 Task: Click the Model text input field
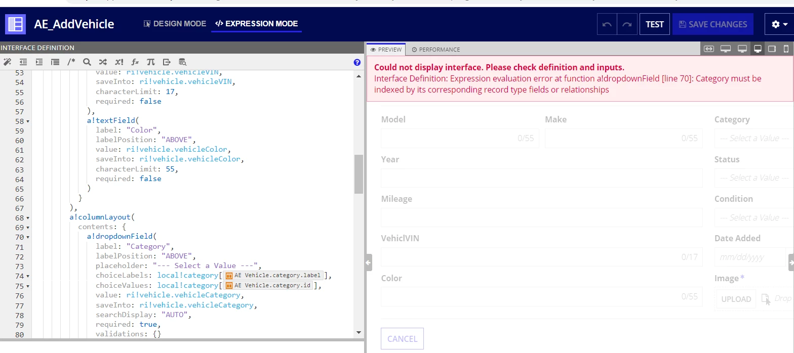(x=460, y=138)
